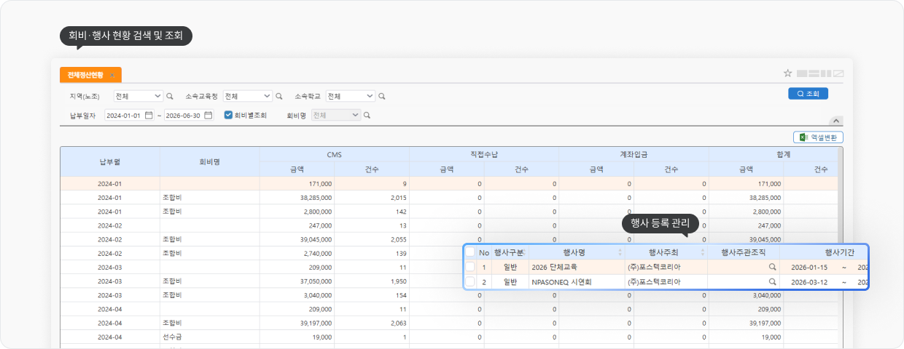Open calendar for start date 2024-01-01

coord(149,115)
